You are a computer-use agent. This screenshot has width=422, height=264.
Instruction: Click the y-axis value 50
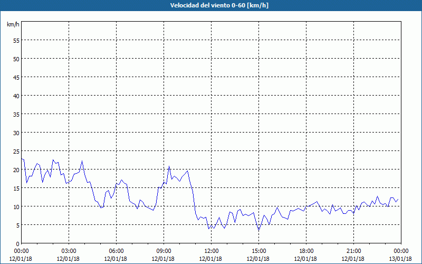[16, 59]
